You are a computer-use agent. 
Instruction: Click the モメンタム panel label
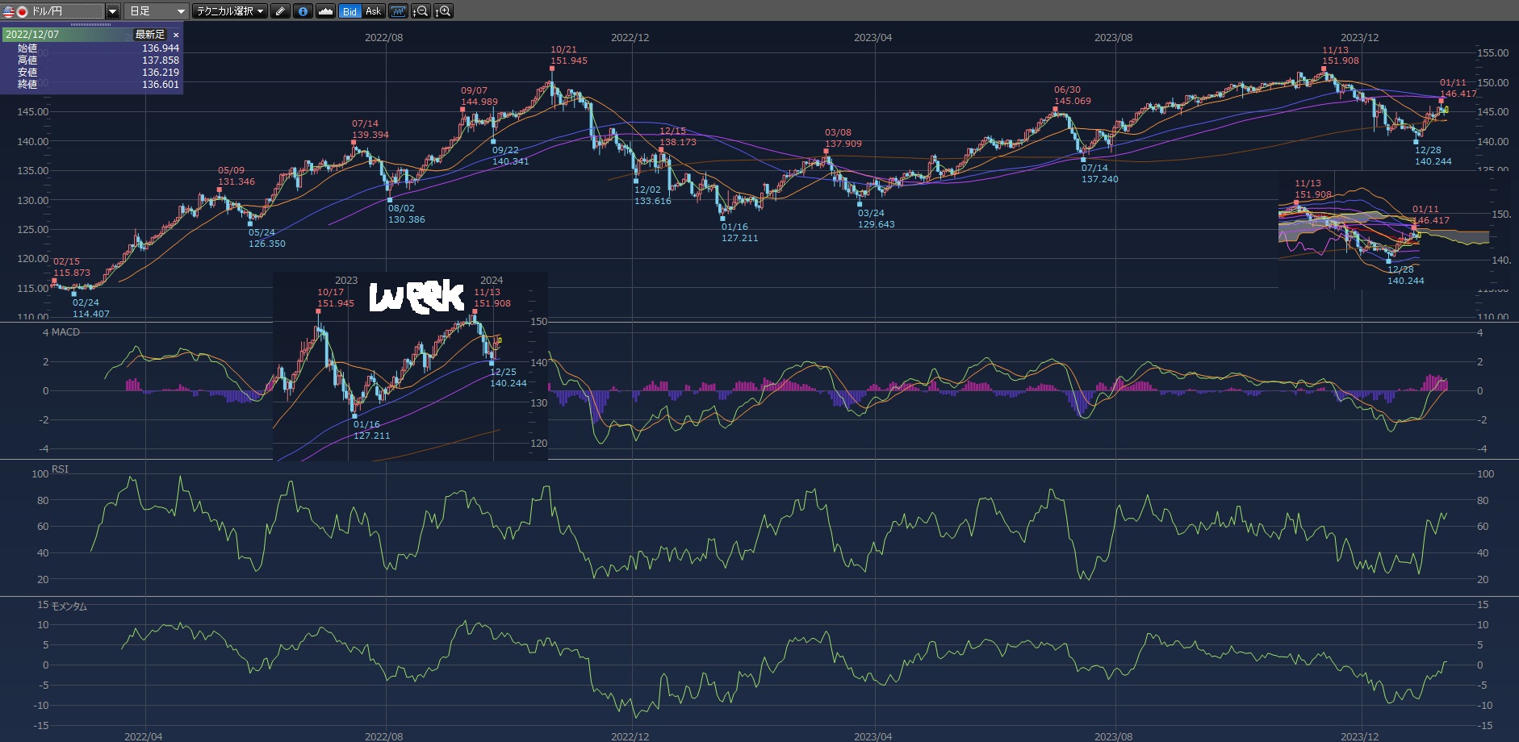(69, 607)
